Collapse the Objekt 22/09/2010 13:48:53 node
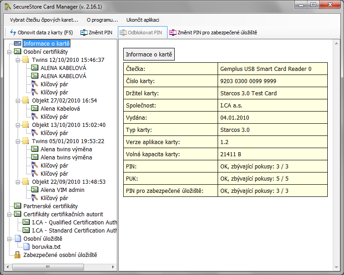The height and width of the screenshot is (275, 344). [x=18, y=182]
